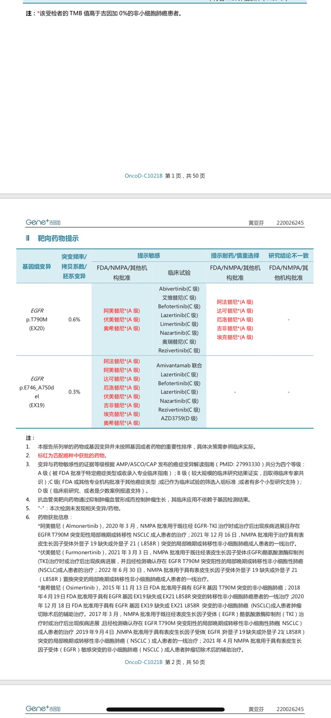Image resolution: width=331 pixels, height=718 pixels.
Task: Tap the 提示敏感 column header
Action: click(149, 256)
